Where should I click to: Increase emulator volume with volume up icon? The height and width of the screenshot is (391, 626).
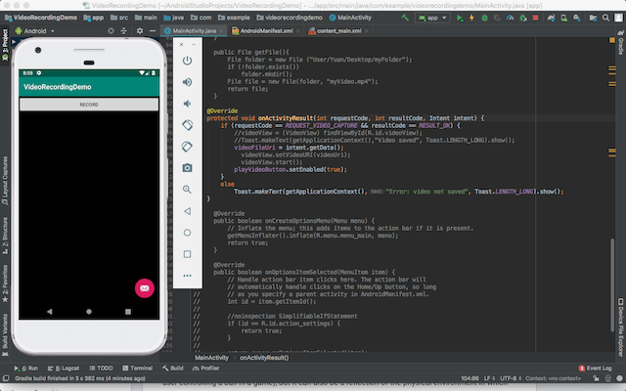point(187,82)
